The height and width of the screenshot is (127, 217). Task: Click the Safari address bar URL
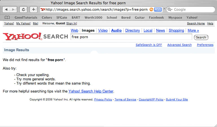click(x=97, y=9)
